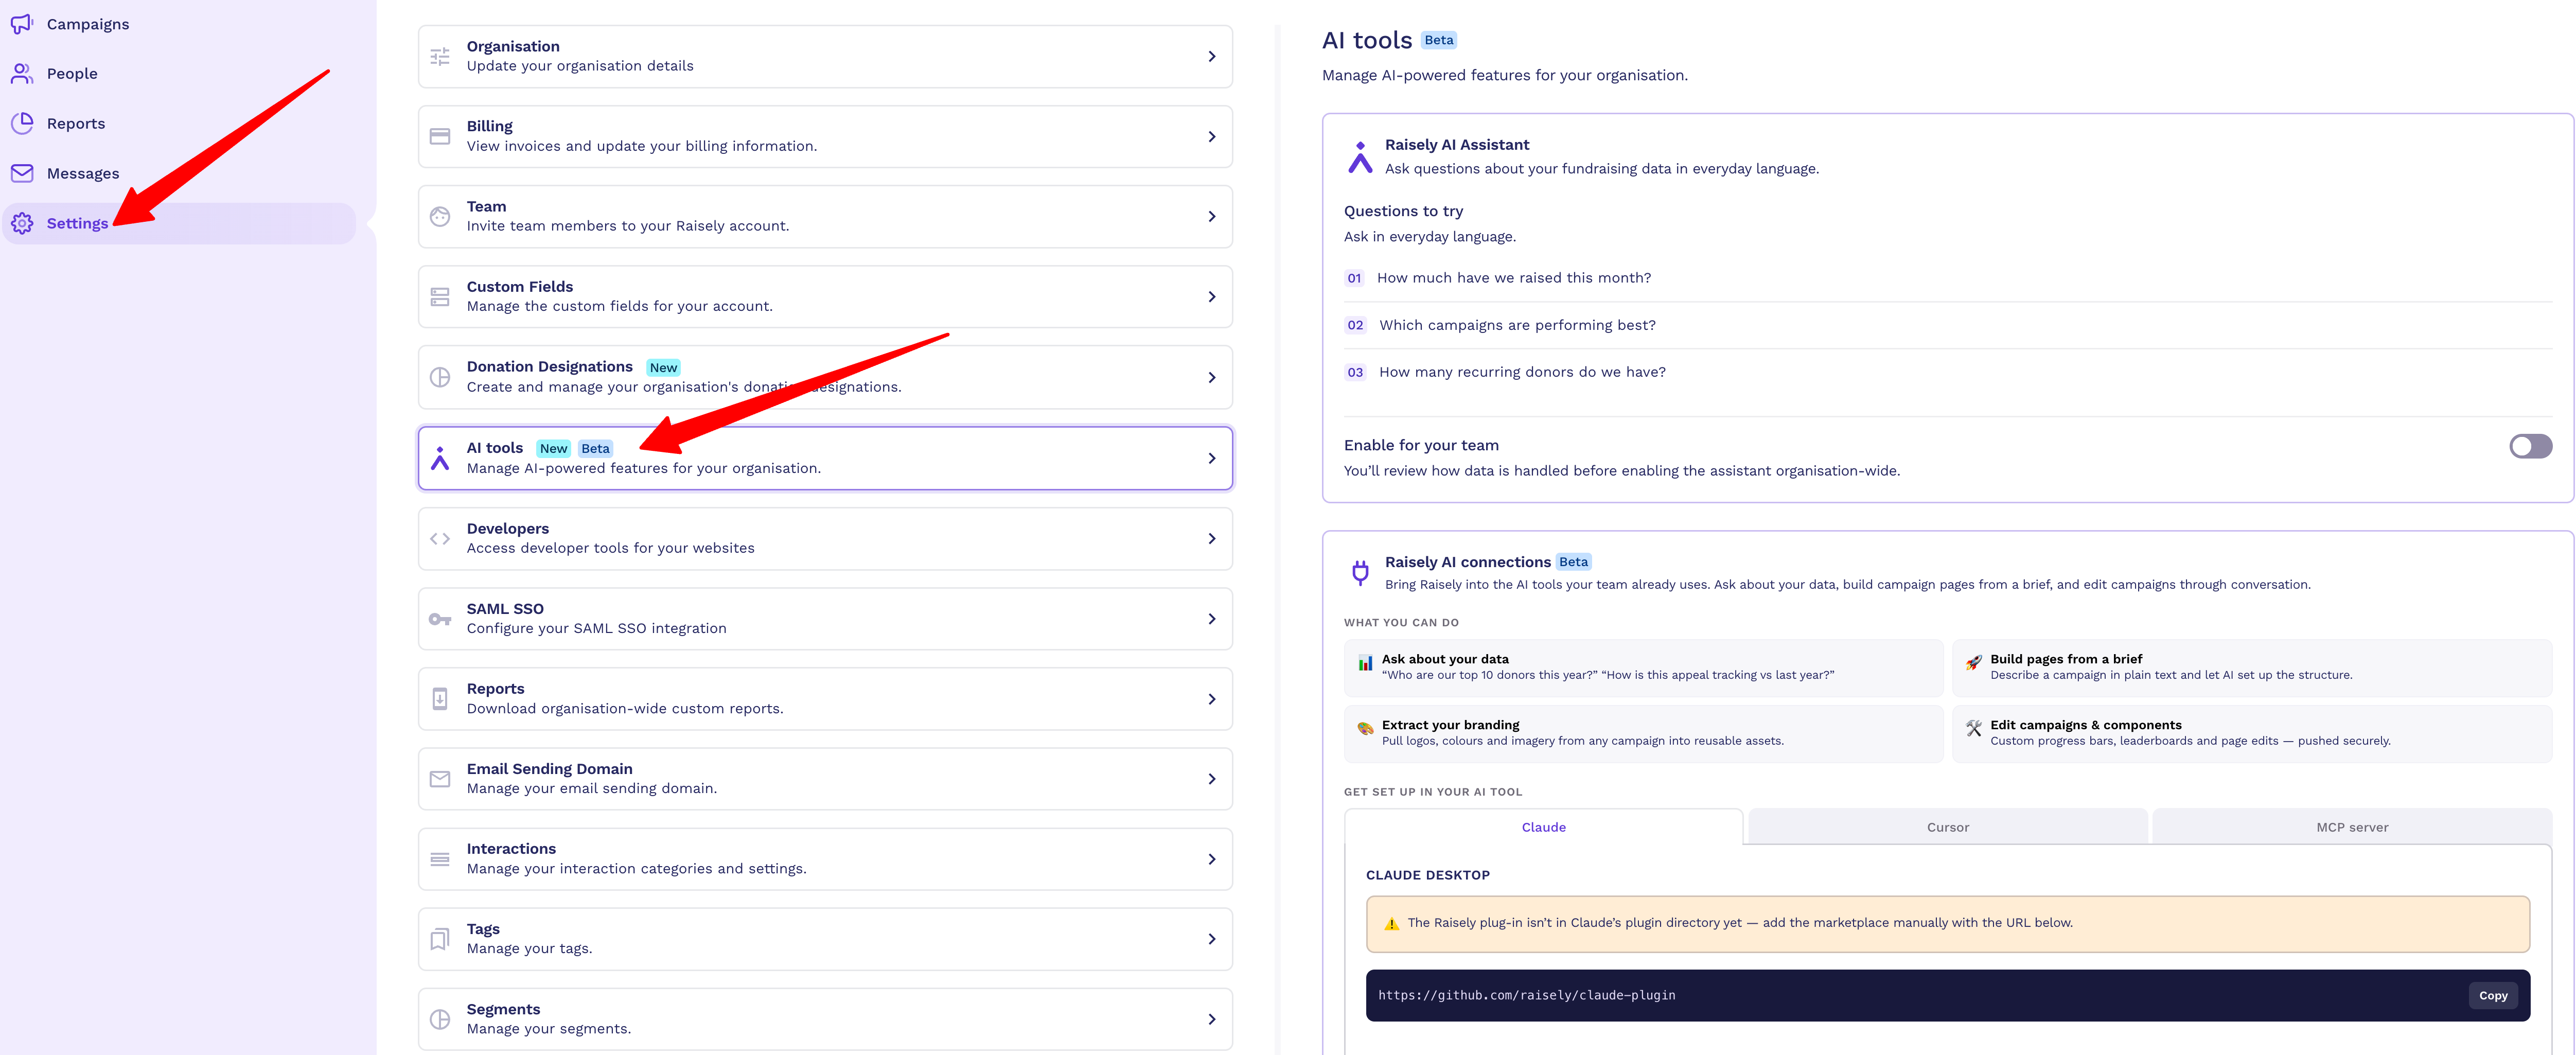Click the Messages envelope icon

[x=22, y=173]
